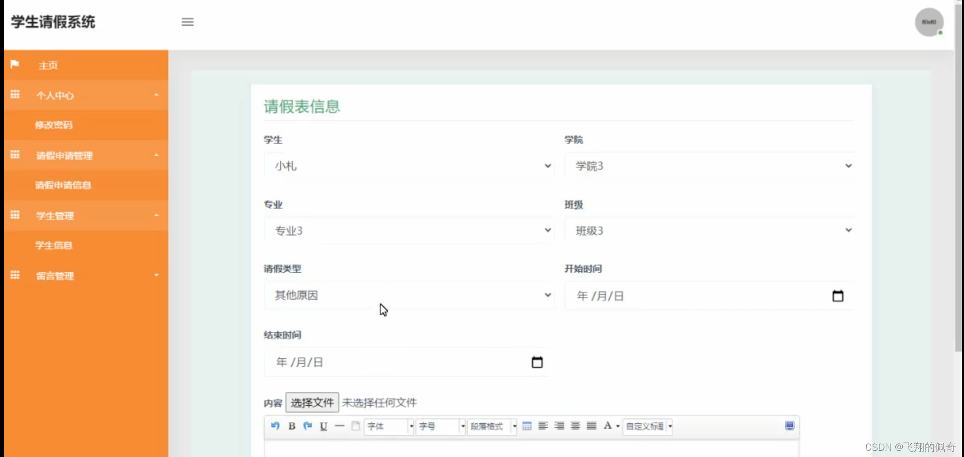
Task: Toggle underline formatting in editor
Action: (323, 426)
